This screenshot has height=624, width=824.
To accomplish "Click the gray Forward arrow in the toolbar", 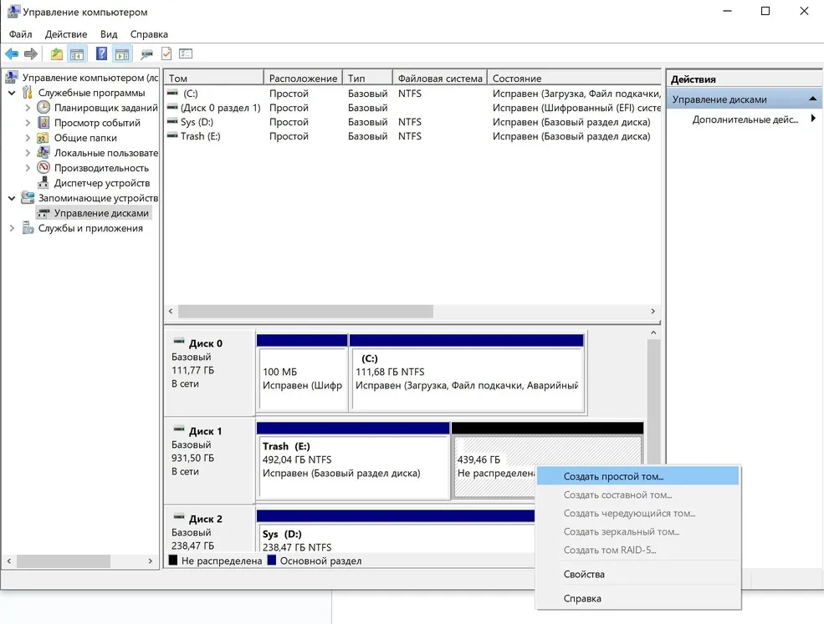I will coord(31,53).
